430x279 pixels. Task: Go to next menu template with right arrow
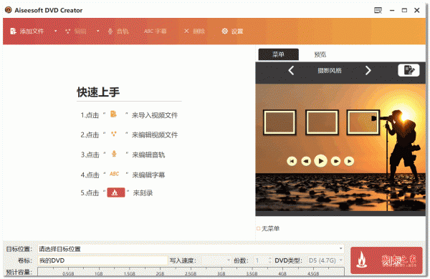pos(368,71)
